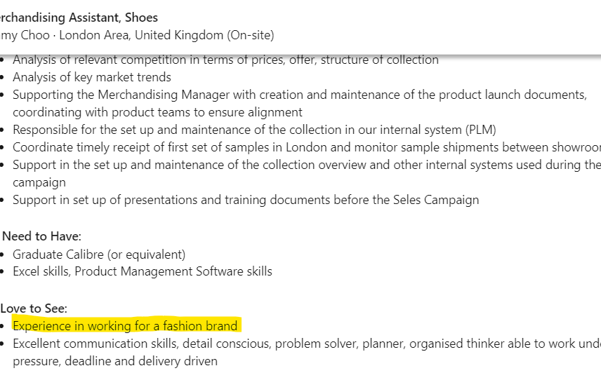Click 'pressure, deadline and delivery driven' text

coord(115,361)
